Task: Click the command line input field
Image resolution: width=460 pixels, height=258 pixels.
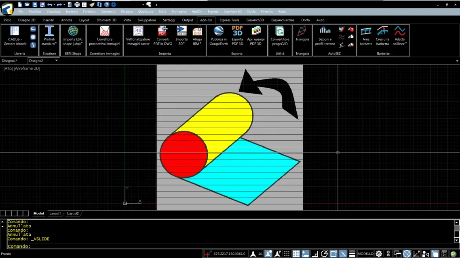Action: coord(230,246)
